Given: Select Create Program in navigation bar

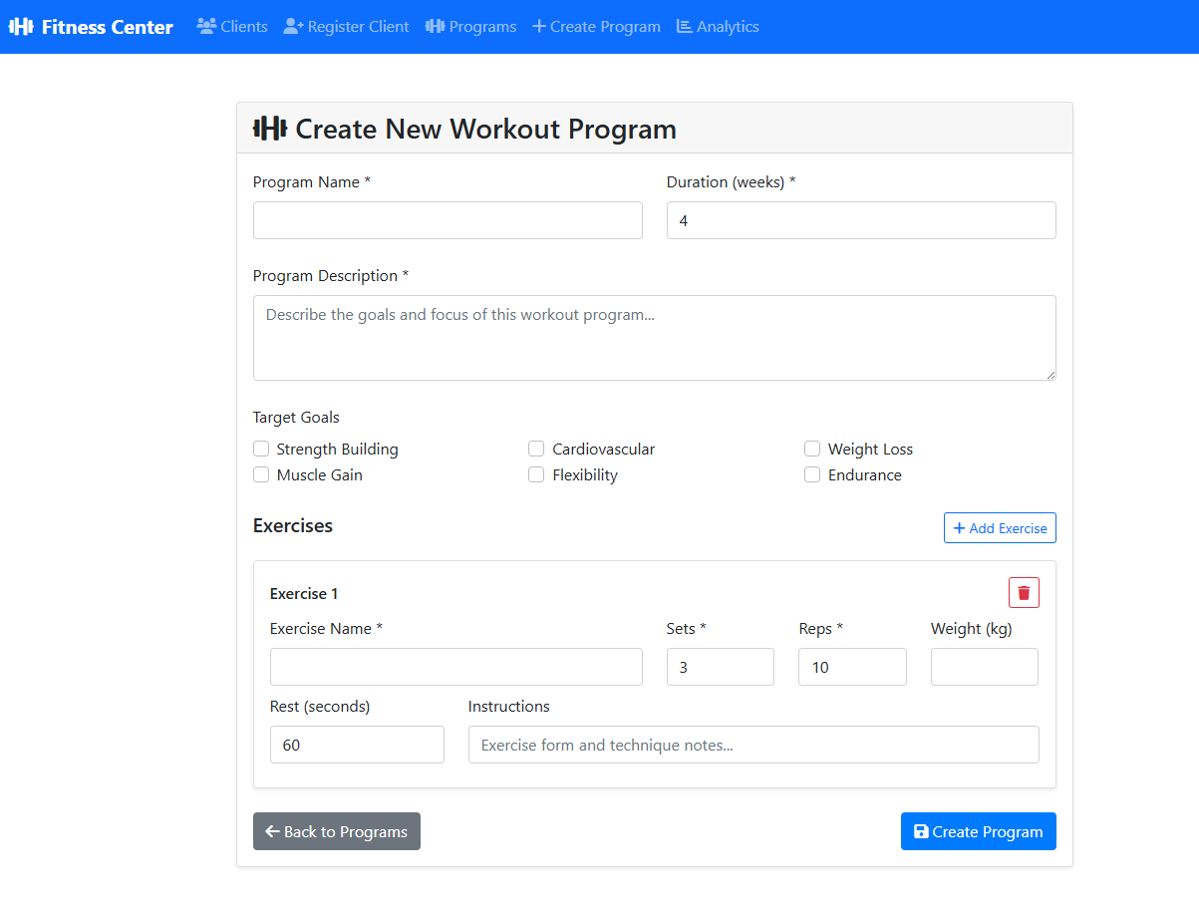Looking at the screenshot, I should [596, 27].
